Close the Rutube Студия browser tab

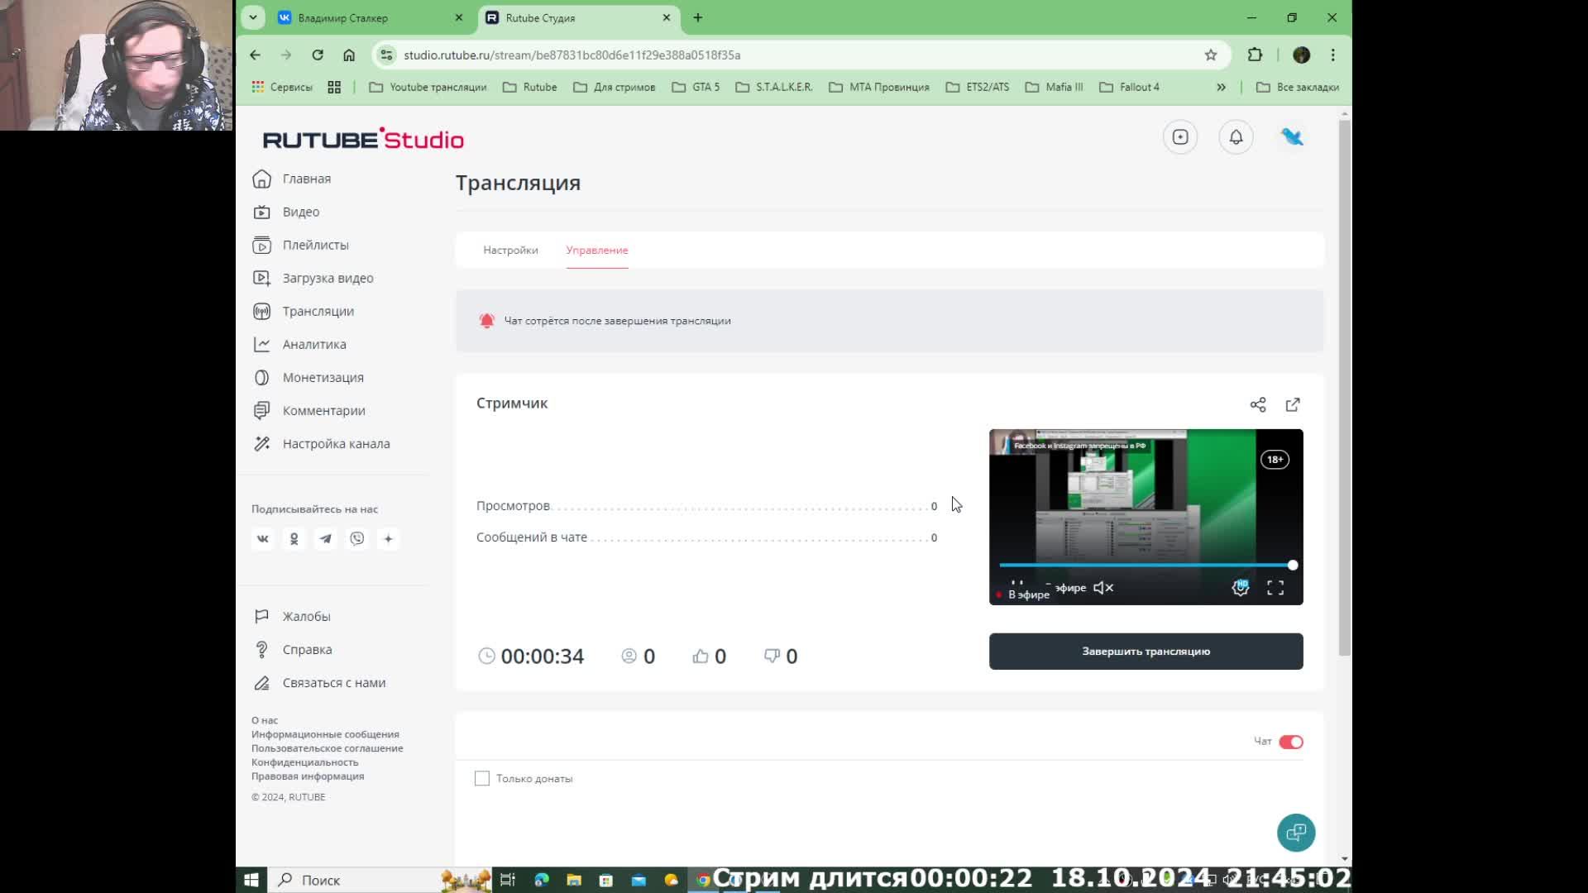click(x=667, y=17)
